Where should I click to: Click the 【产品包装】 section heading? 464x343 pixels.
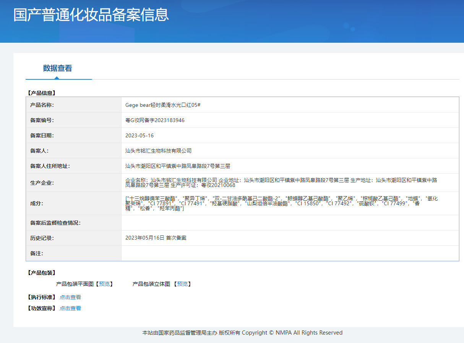click(41, 273)
